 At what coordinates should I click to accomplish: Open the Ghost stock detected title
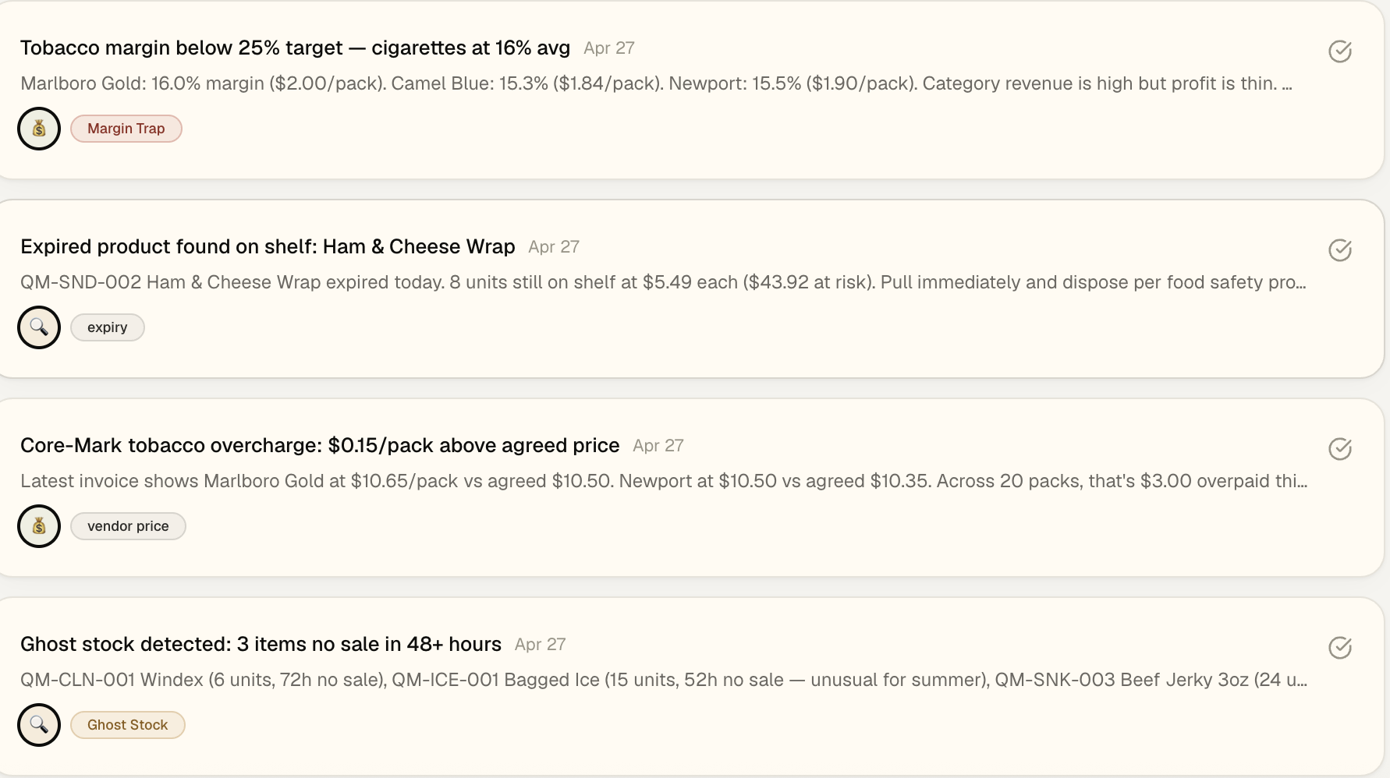(x=261, y=645)
